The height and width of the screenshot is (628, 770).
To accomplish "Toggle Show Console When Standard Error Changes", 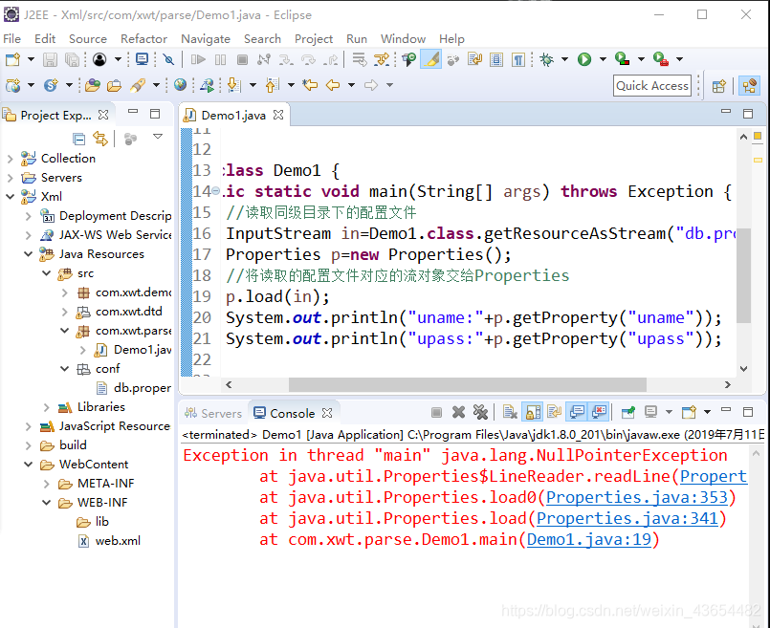I will [599, 412].
